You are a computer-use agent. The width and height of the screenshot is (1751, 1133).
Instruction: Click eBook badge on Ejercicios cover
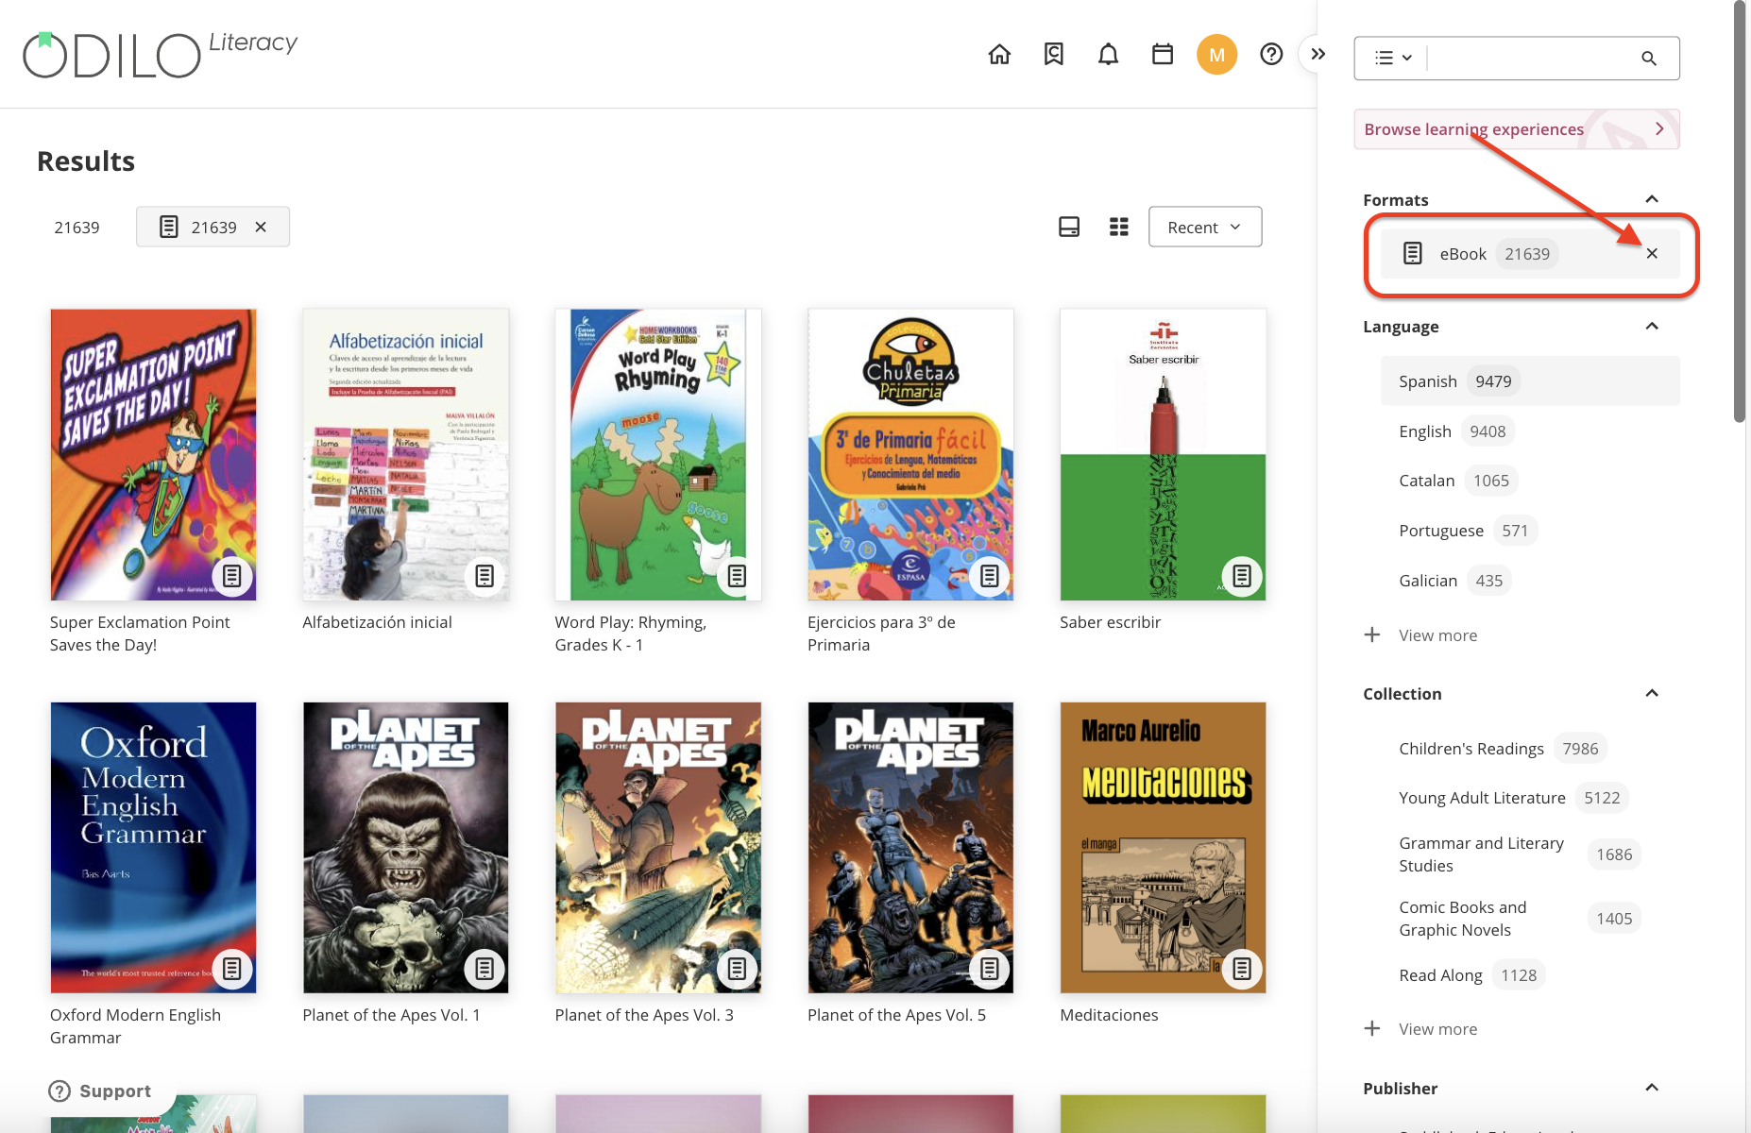[x=990, y=576]
